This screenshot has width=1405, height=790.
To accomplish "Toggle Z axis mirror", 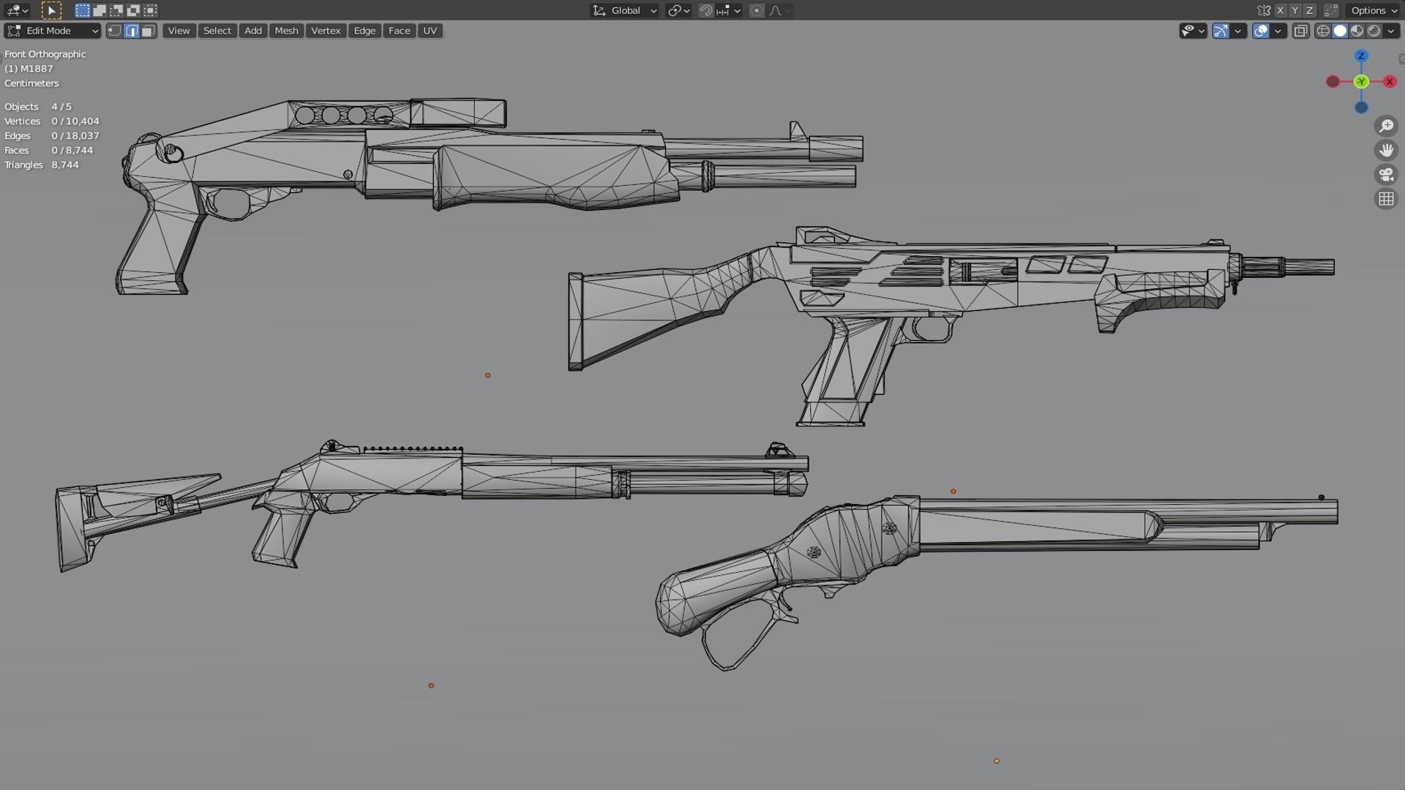I will click(1310, 10).
